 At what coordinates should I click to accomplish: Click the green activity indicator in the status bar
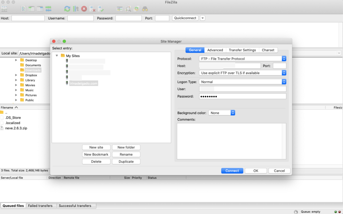(336, 212)
